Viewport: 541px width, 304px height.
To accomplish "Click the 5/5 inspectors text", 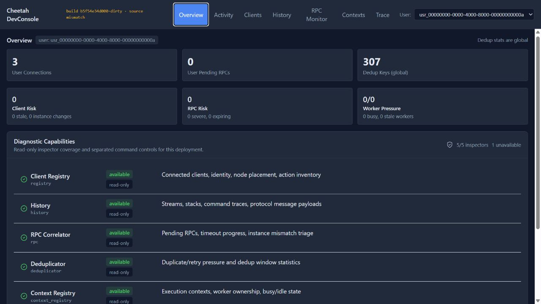I will coord(473,145).
